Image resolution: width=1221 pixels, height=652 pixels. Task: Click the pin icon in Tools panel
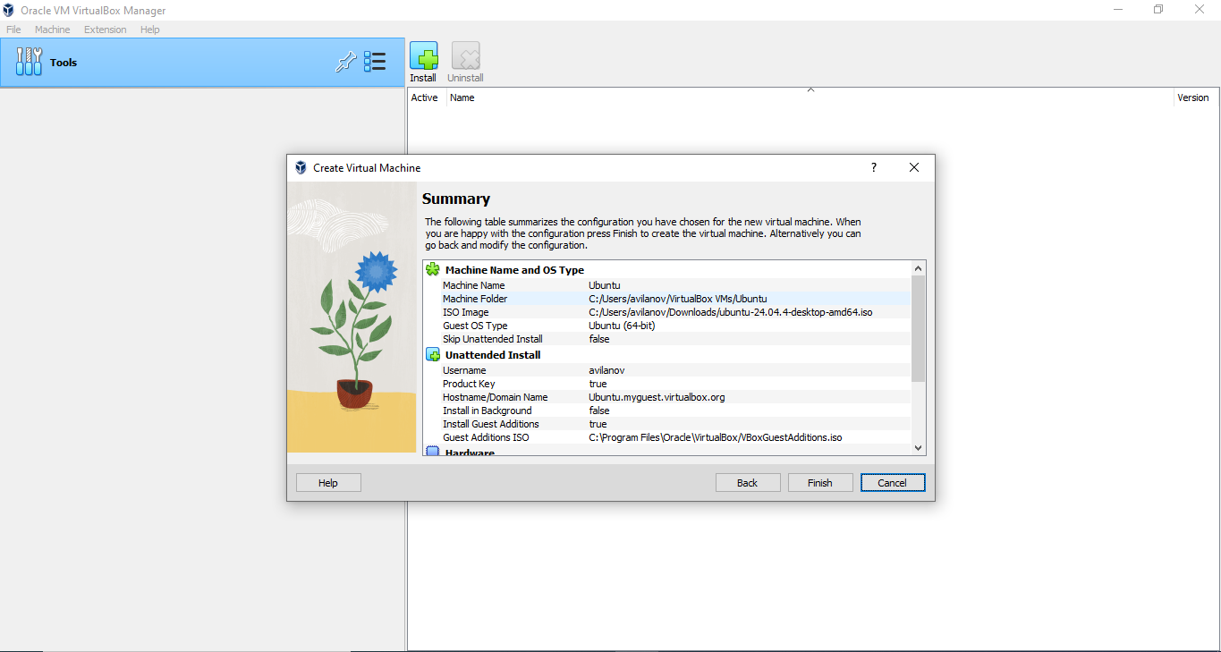(x=345, y=62)
